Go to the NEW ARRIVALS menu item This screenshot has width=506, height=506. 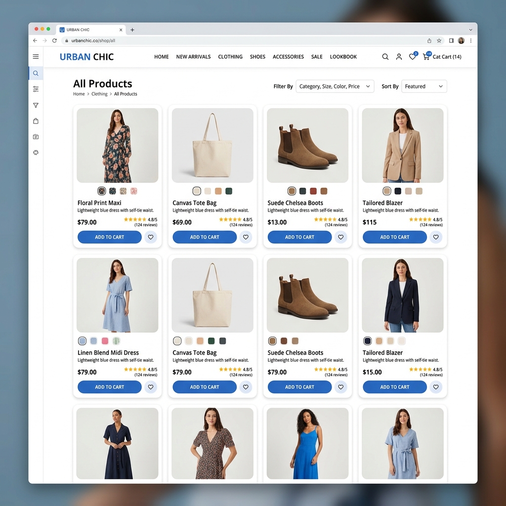[x=193, y=57]
